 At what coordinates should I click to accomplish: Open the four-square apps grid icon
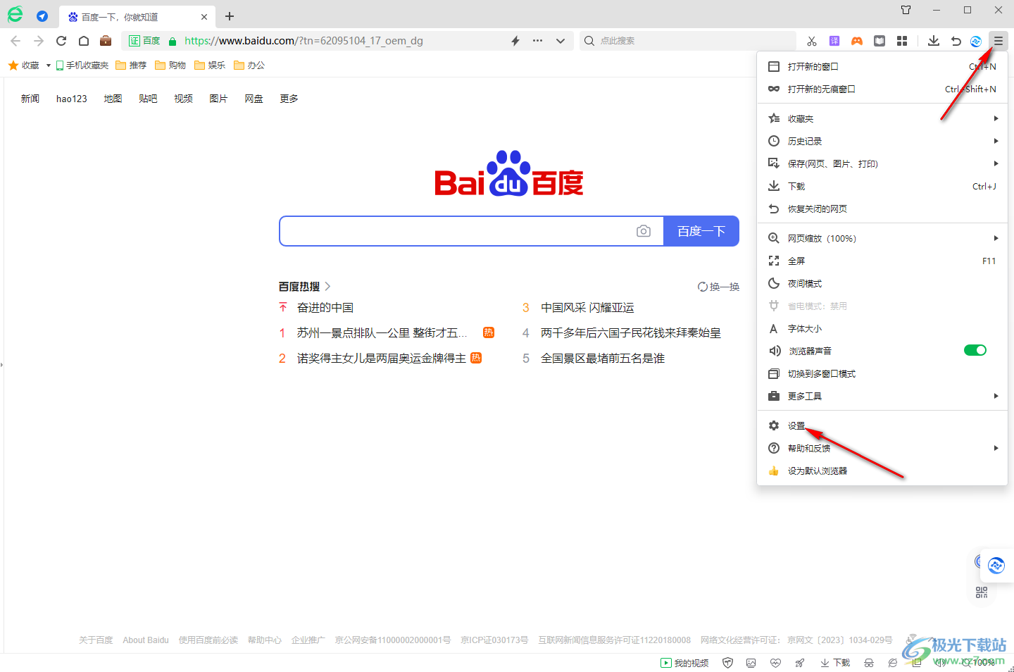(902, 41)
